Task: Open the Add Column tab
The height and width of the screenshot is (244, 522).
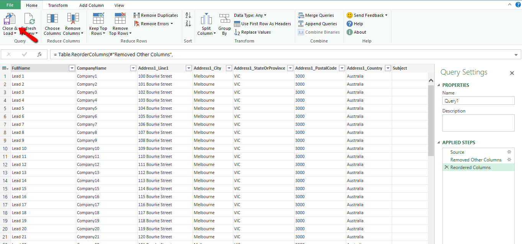Action: click(x=92, y=5)
